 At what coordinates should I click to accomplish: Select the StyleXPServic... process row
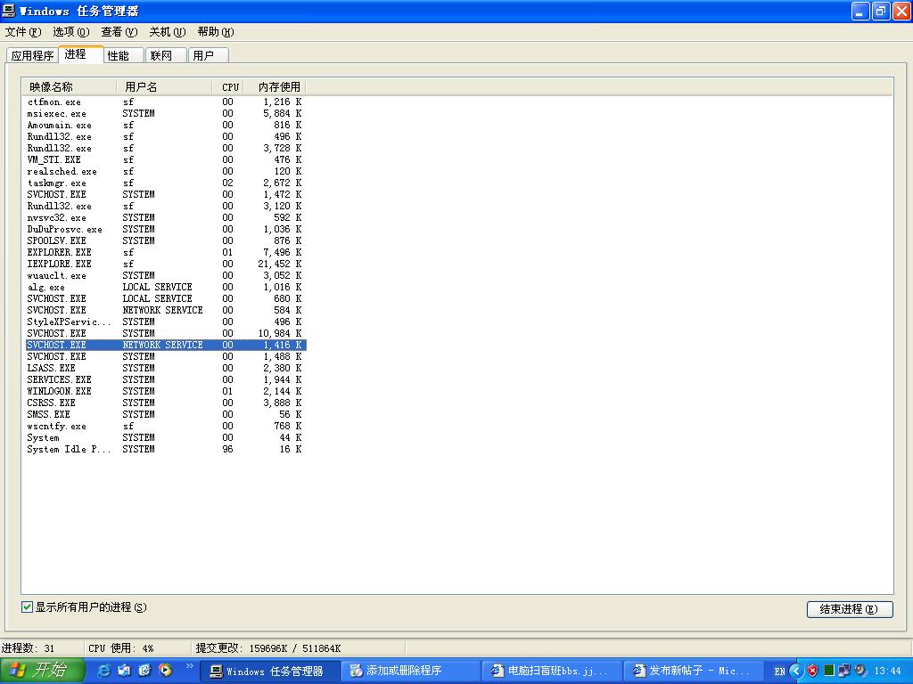tap(165, 322)
